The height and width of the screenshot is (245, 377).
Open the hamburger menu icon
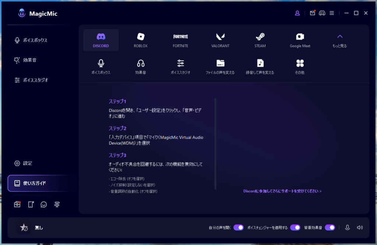332,13
